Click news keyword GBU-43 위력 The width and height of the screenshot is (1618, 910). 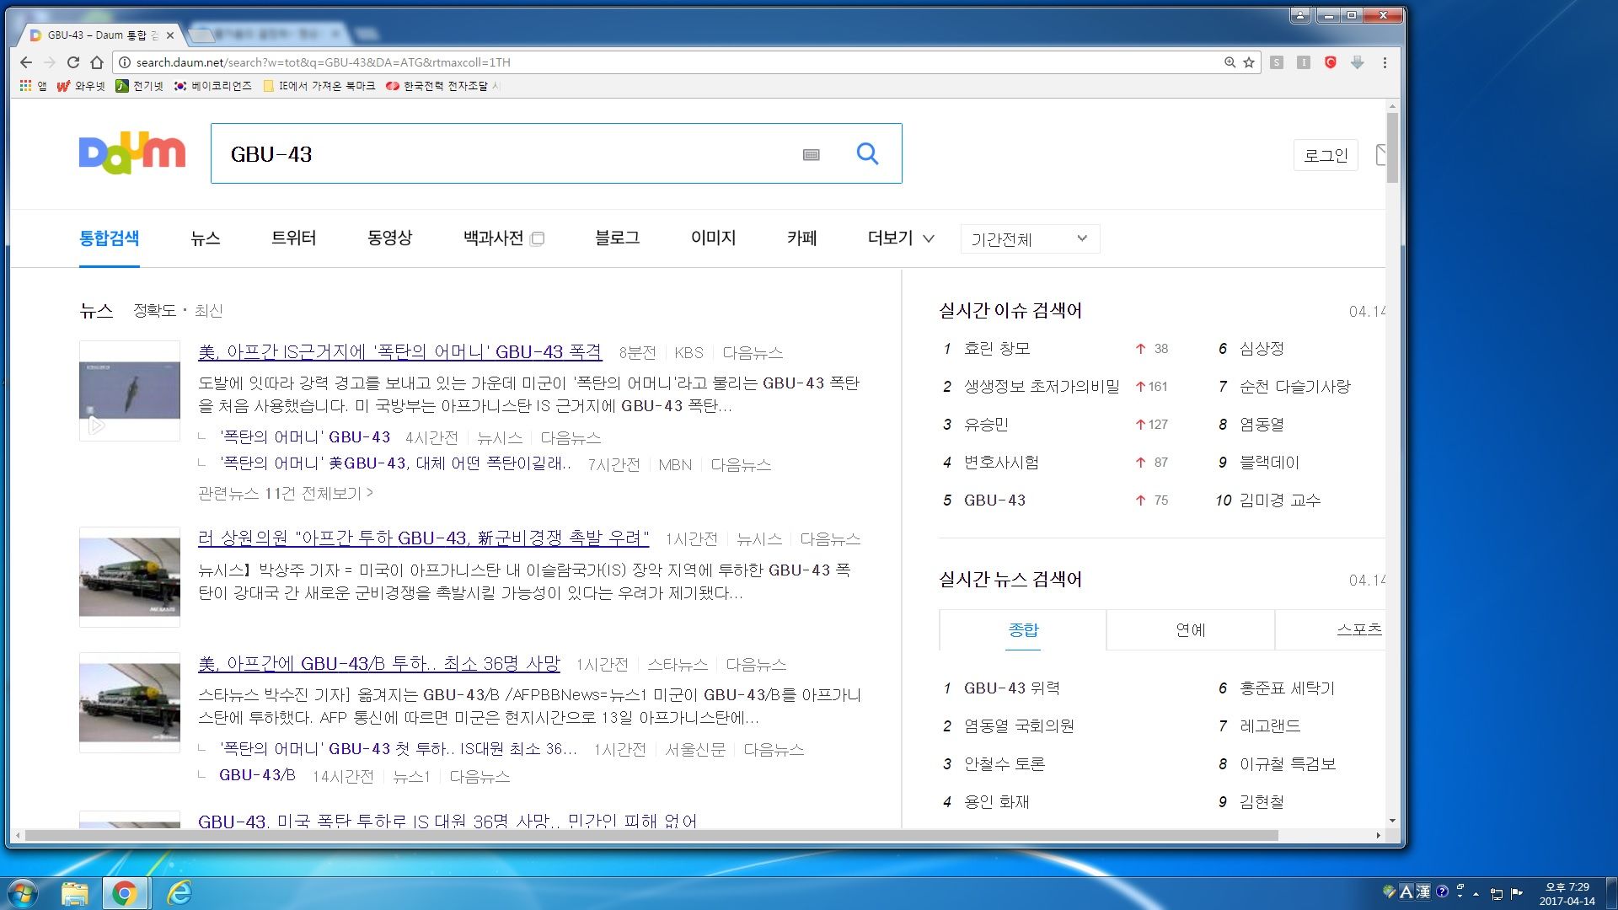point(1011,688)
